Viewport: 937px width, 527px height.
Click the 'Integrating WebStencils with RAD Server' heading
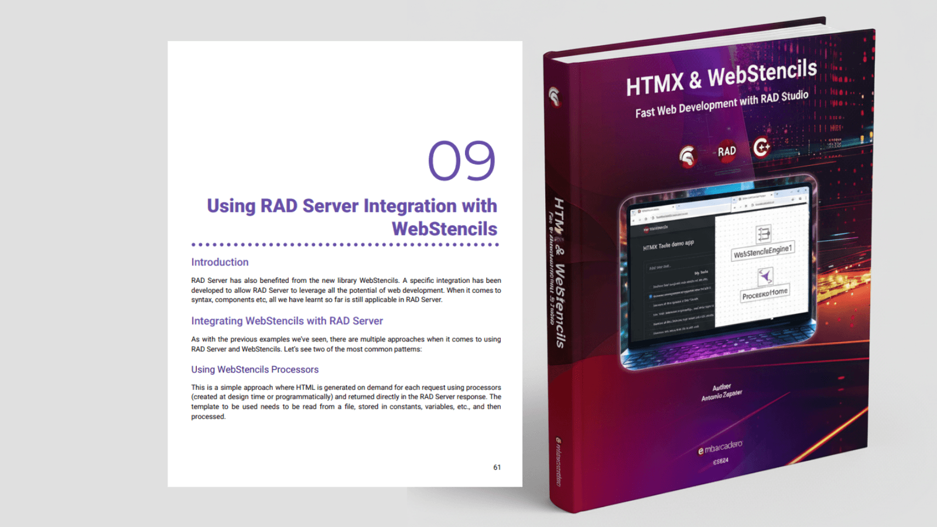click(x=287, y=321)
